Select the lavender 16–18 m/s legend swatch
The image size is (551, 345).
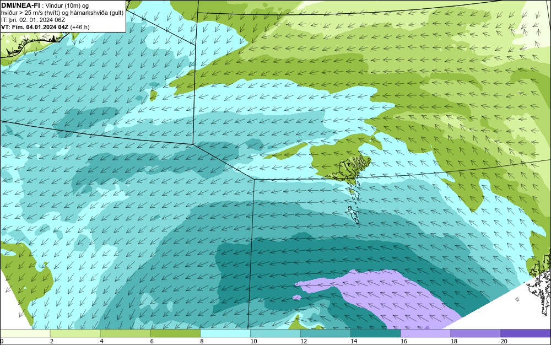[x=425, y=333]
